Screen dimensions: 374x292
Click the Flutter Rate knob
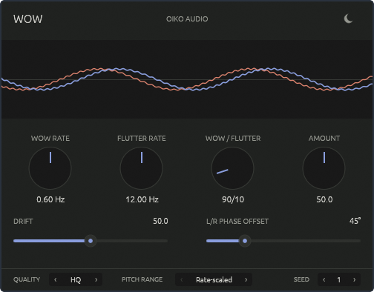(142, 168)
